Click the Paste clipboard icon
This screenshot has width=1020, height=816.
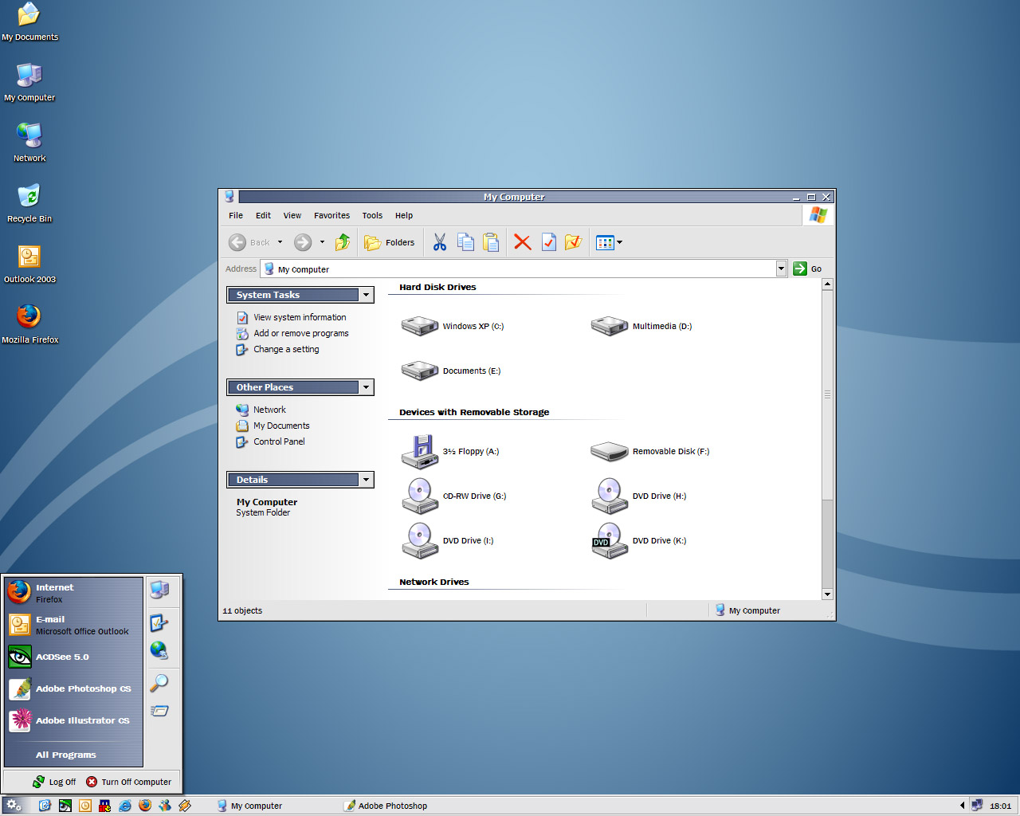point(491,242)
